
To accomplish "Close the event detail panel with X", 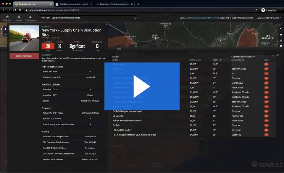I will point(106,24).
